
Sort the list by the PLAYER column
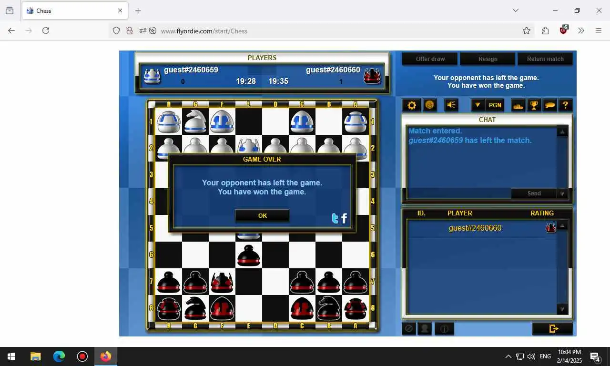459,213
